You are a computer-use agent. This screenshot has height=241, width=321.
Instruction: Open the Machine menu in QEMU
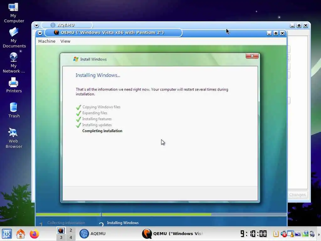[47, 41]
